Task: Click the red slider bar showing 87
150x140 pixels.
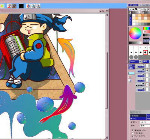Action: pyautogui.click(x=147, y=32)
